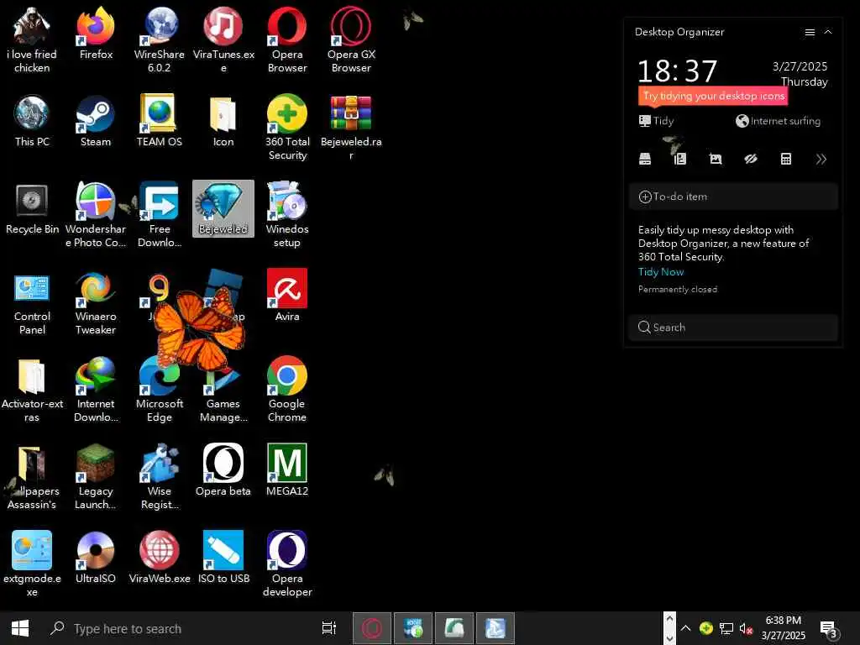Select the Steam desktop shortcut

click(96, 121)
